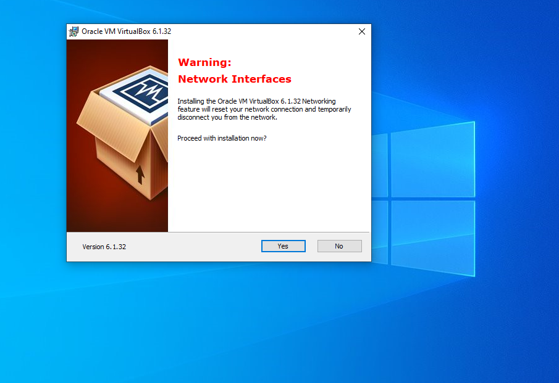
Task: Click the networking feature warning paragraph
Action: point(264,109)
